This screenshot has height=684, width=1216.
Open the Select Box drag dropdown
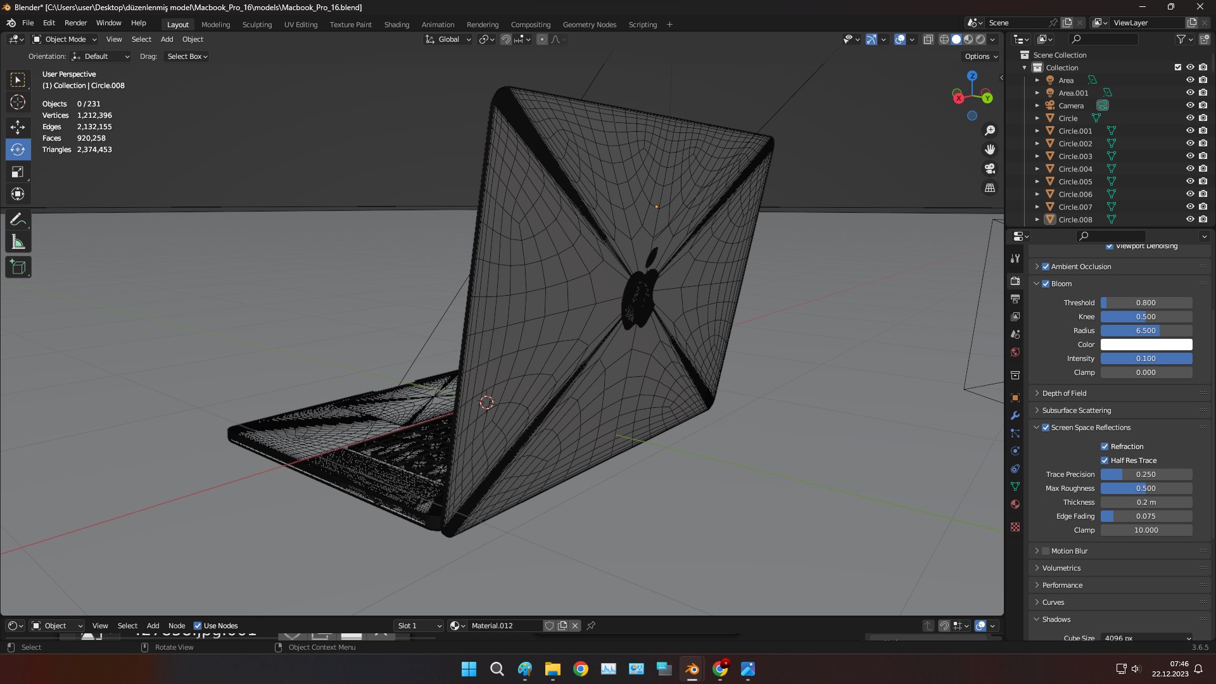[x=187, y=56]
